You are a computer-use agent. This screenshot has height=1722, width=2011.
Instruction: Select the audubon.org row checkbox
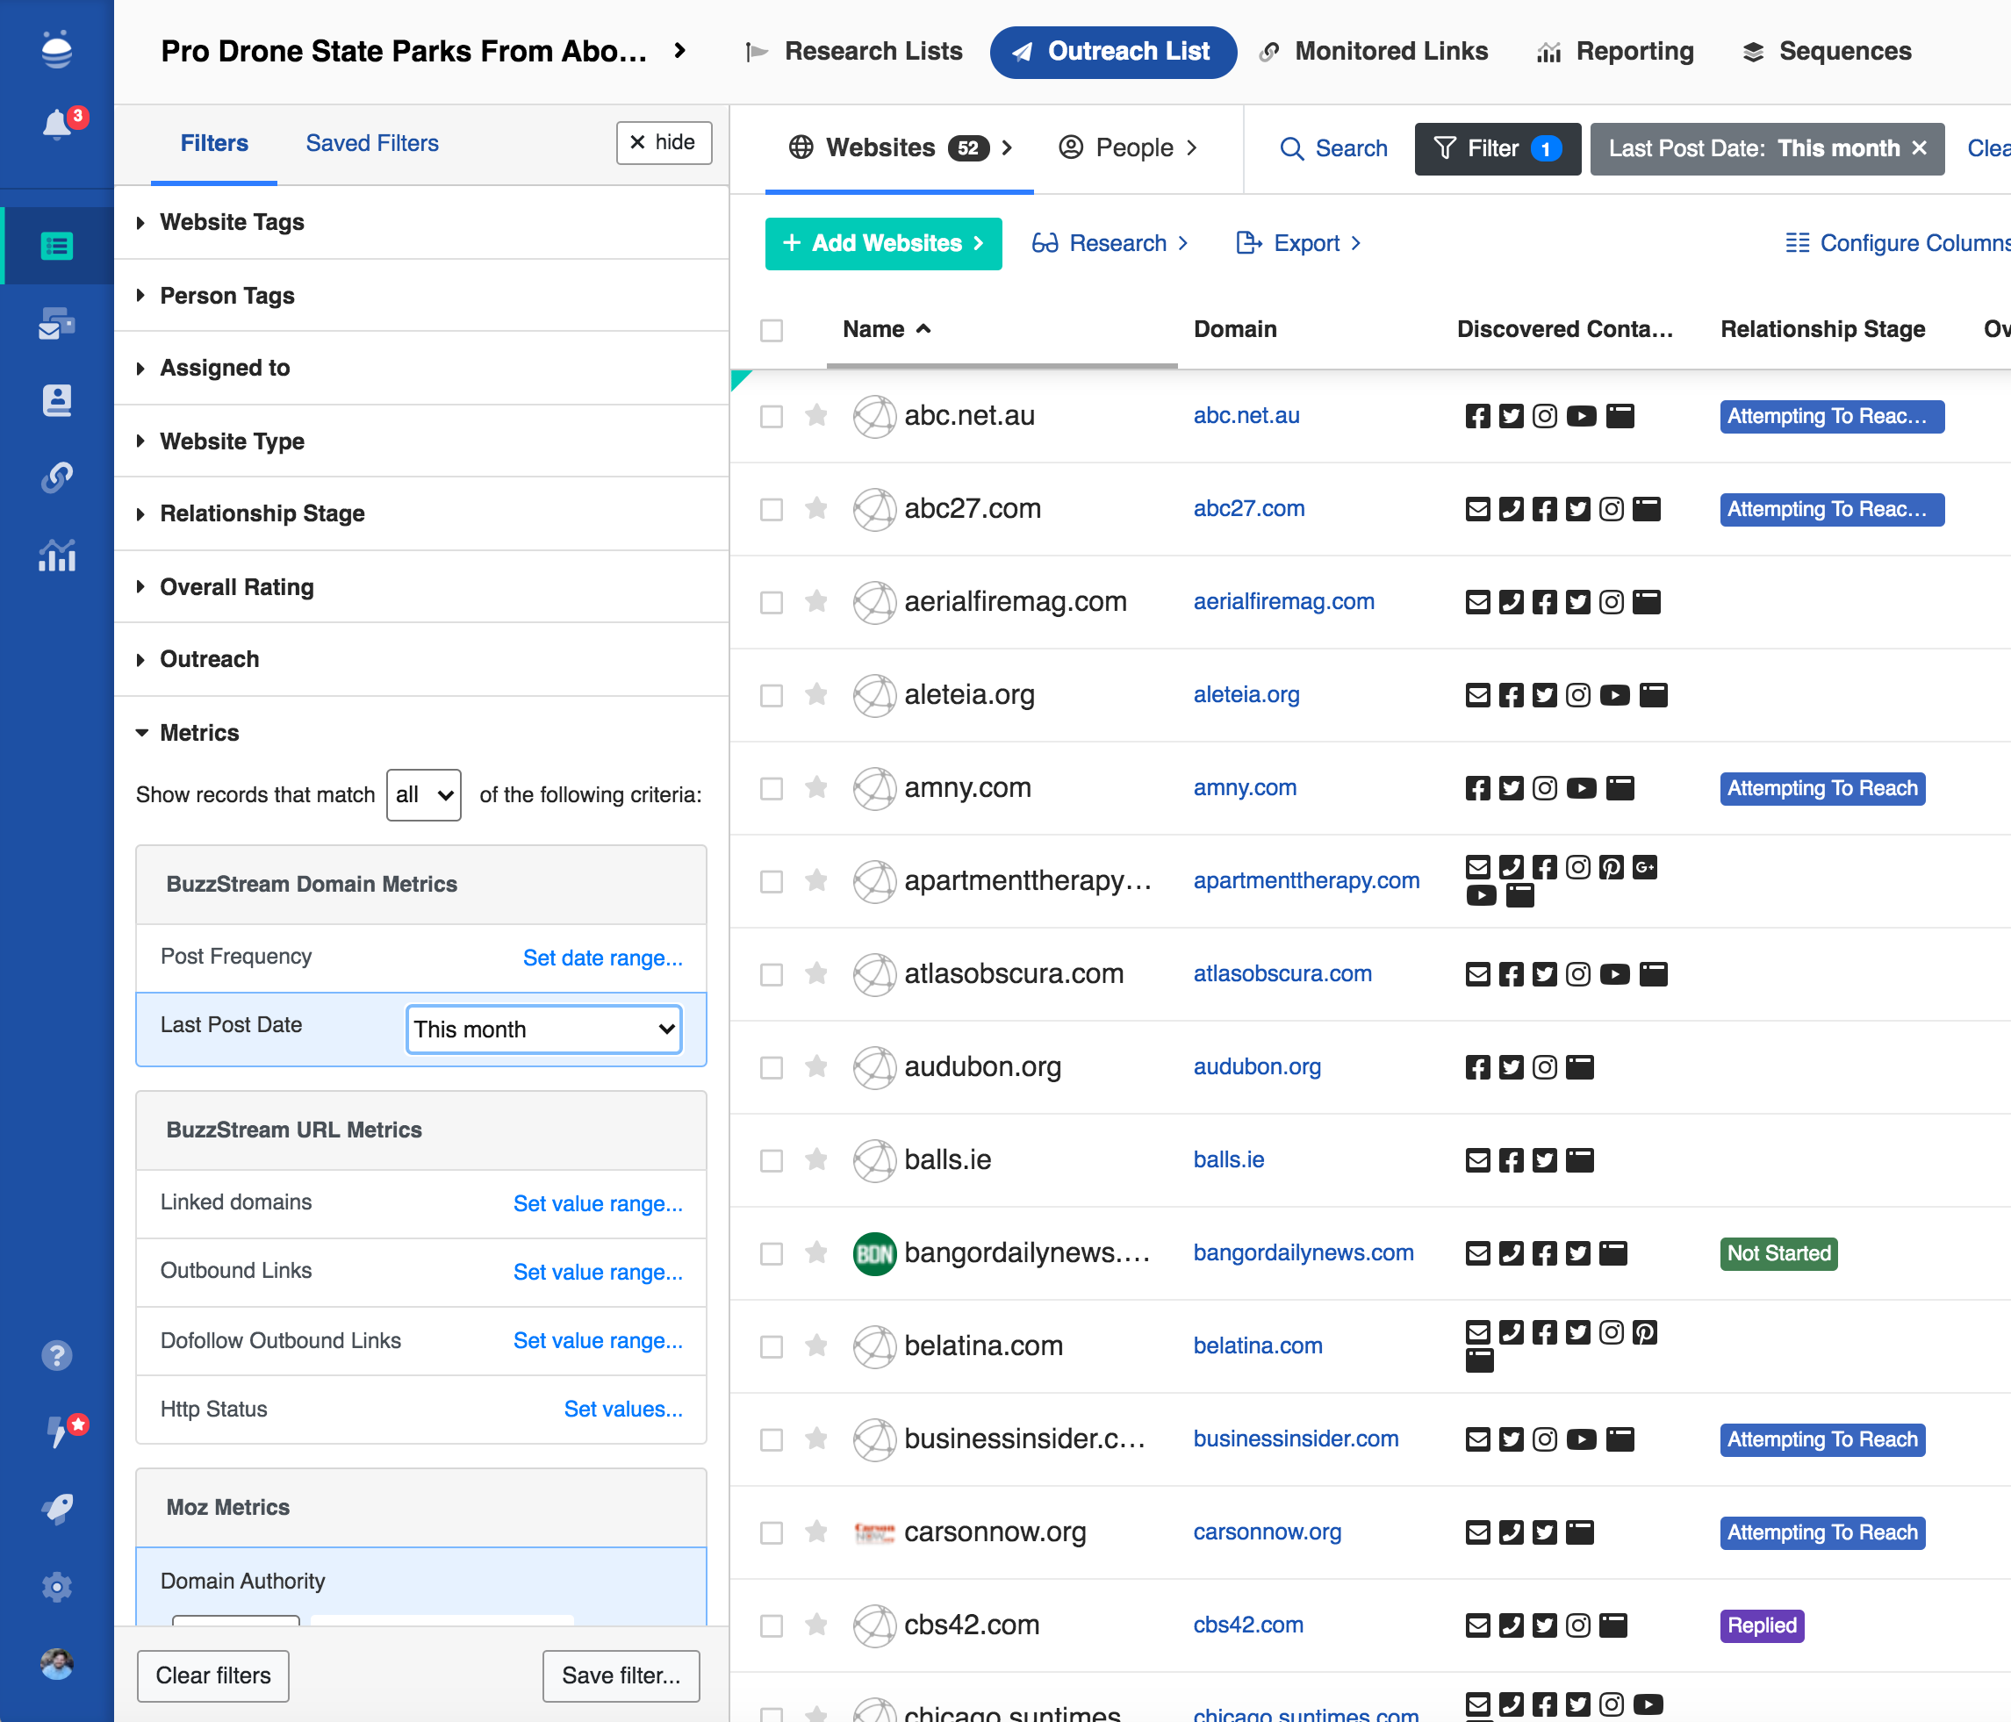[x=772, y=1068]
